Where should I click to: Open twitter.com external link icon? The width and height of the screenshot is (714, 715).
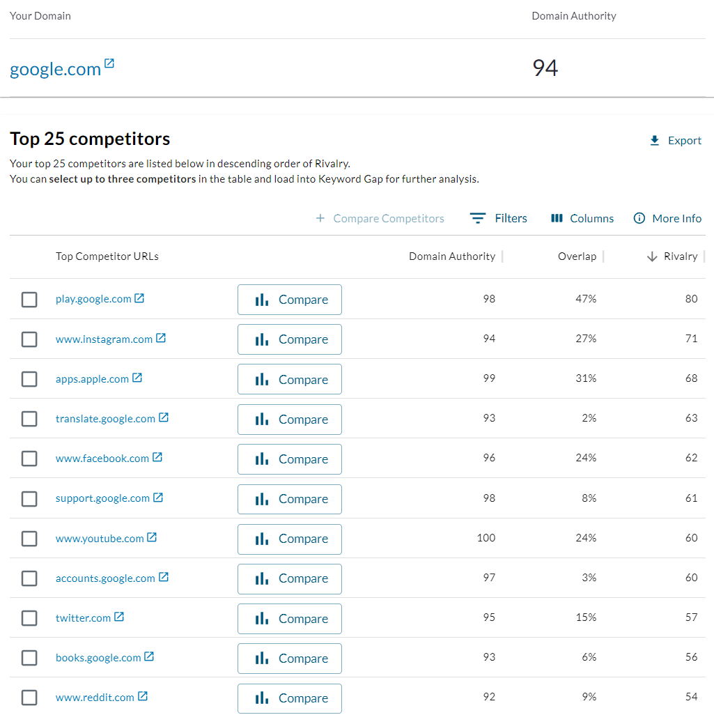119,617
